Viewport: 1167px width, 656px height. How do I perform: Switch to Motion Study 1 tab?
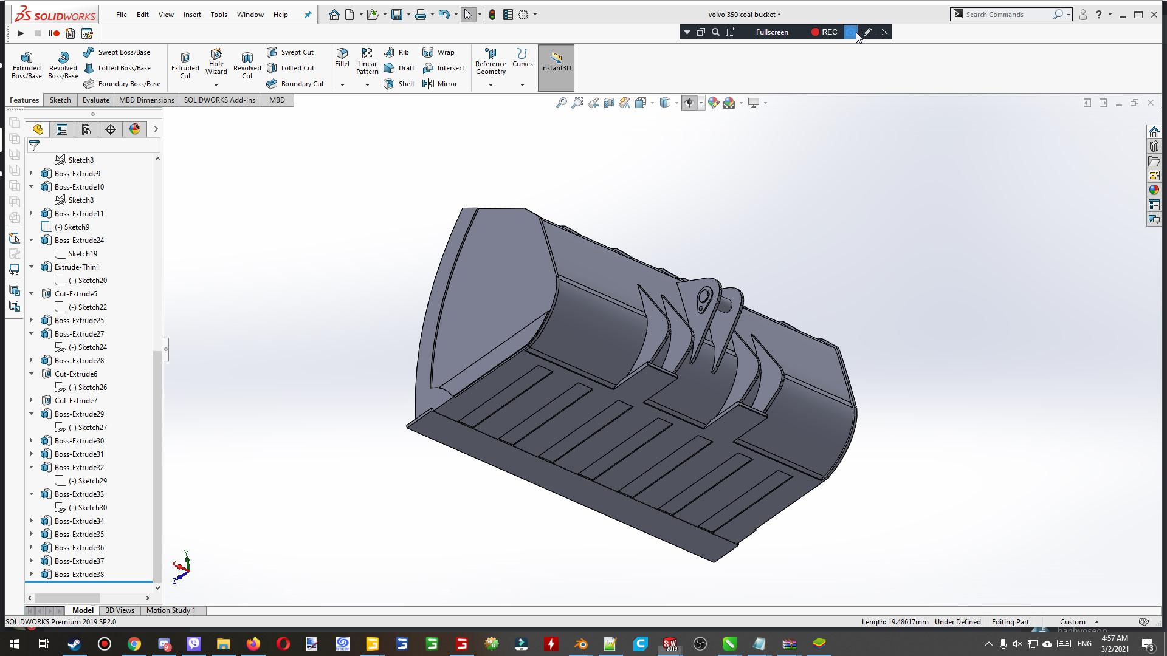point(171,610)
